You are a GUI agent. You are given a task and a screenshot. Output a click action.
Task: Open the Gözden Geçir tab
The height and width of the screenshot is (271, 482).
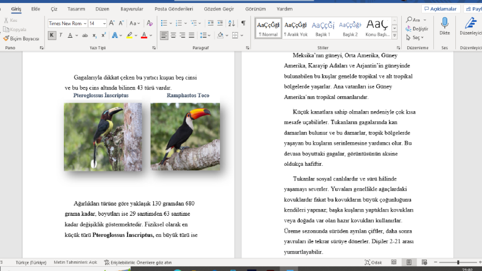pos(219,9)
